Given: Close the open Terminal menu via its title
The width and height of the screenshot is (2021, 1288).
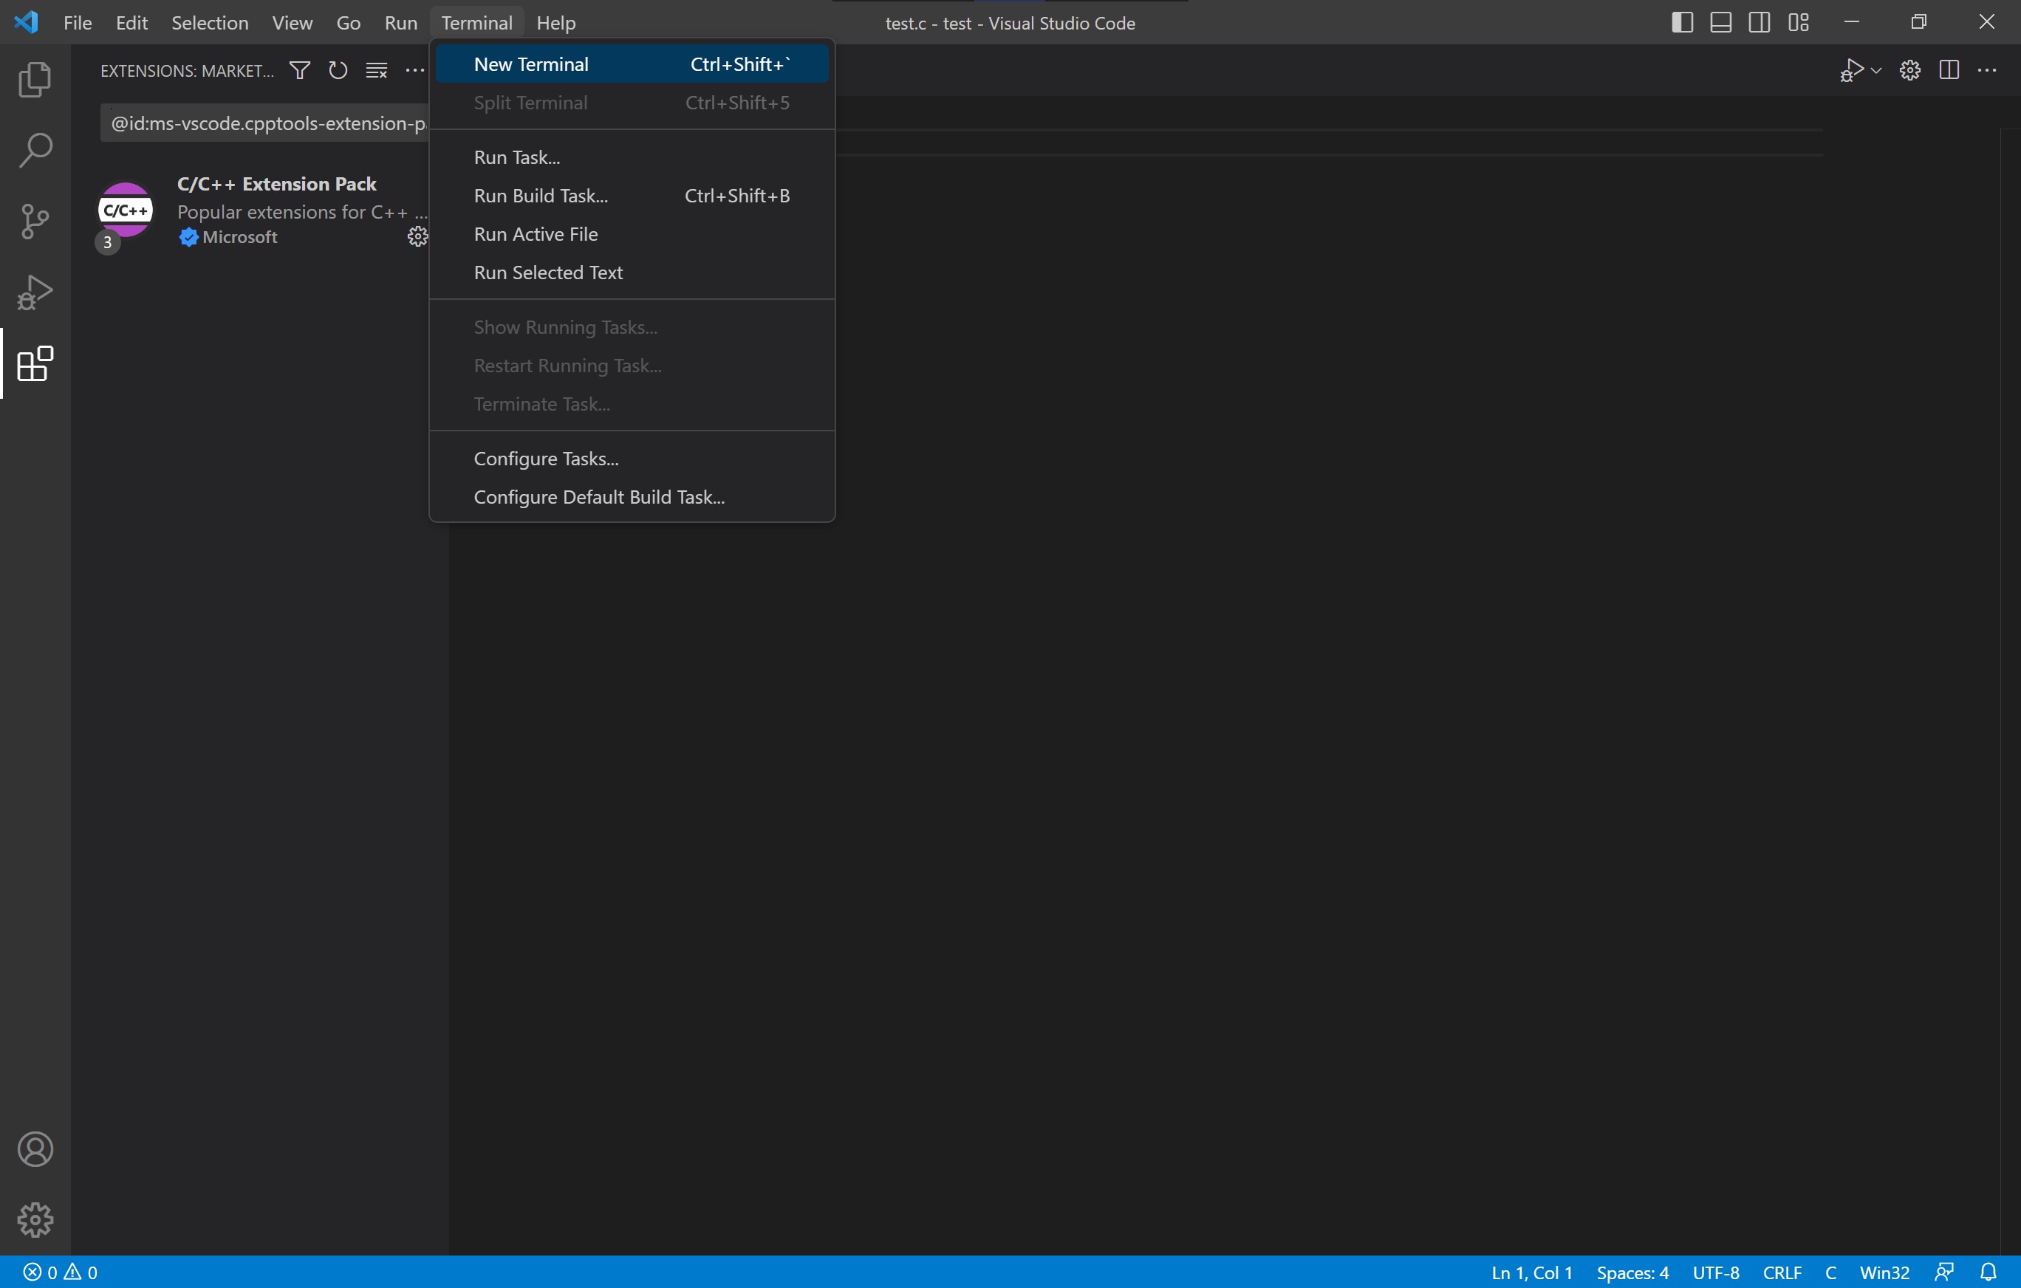Looking at the screenshot, I should coord(476,23).
